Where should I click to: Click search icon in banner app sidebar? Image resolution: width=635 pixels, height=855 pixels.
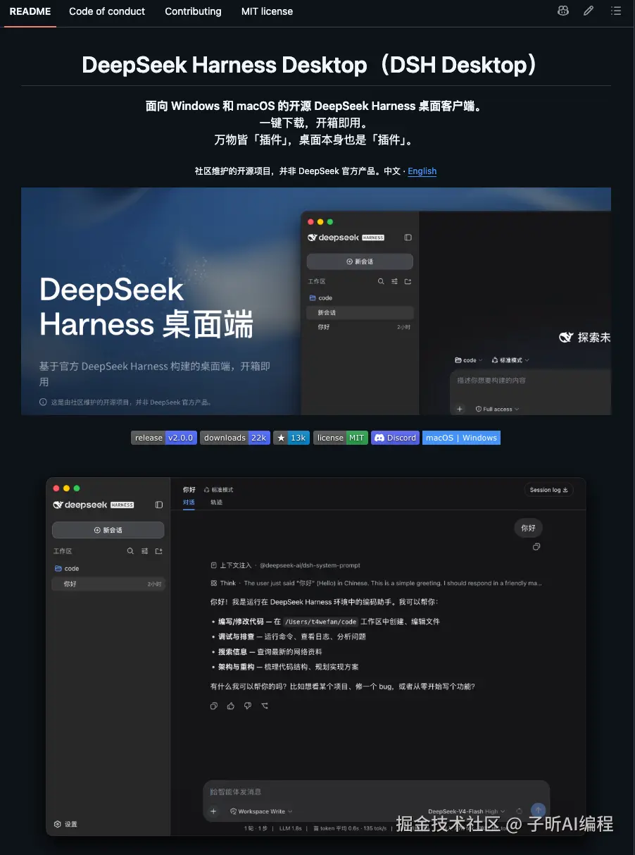coord(381,281)
